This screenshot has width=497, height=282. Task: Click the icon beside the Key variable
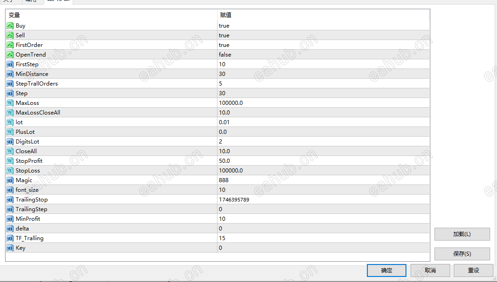[10, 248]
